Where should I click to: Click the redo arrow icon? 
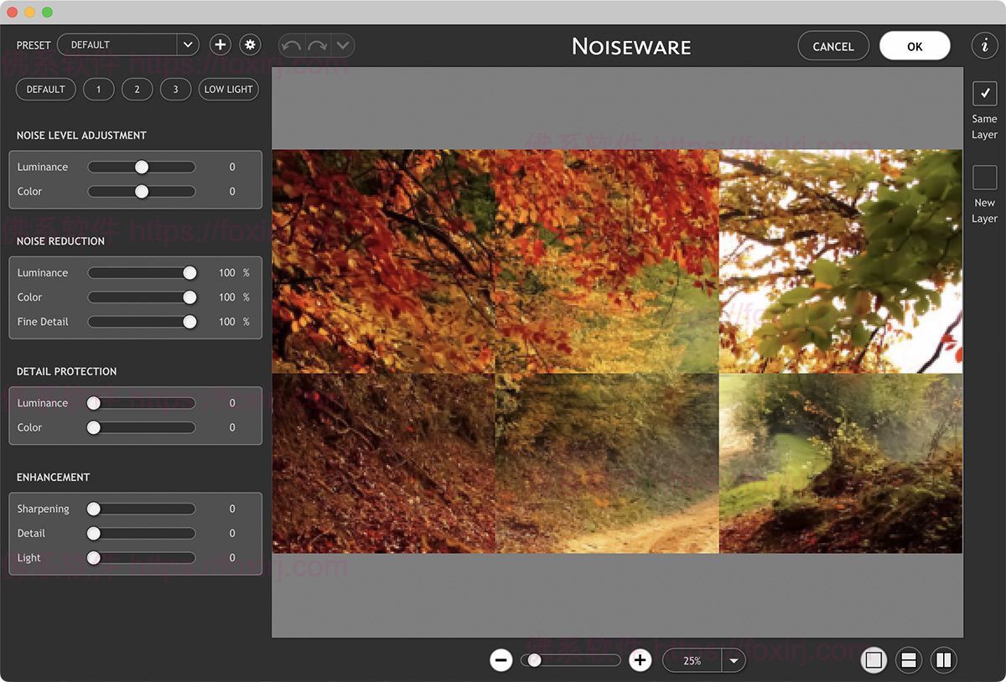click(x=317, y=45)
